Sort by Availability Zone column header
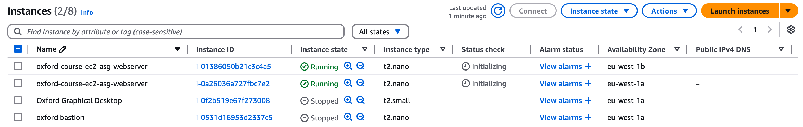Image resolution: width=803 pixels, height=127 pixels. pyautogui.click(x=636, y=49)
